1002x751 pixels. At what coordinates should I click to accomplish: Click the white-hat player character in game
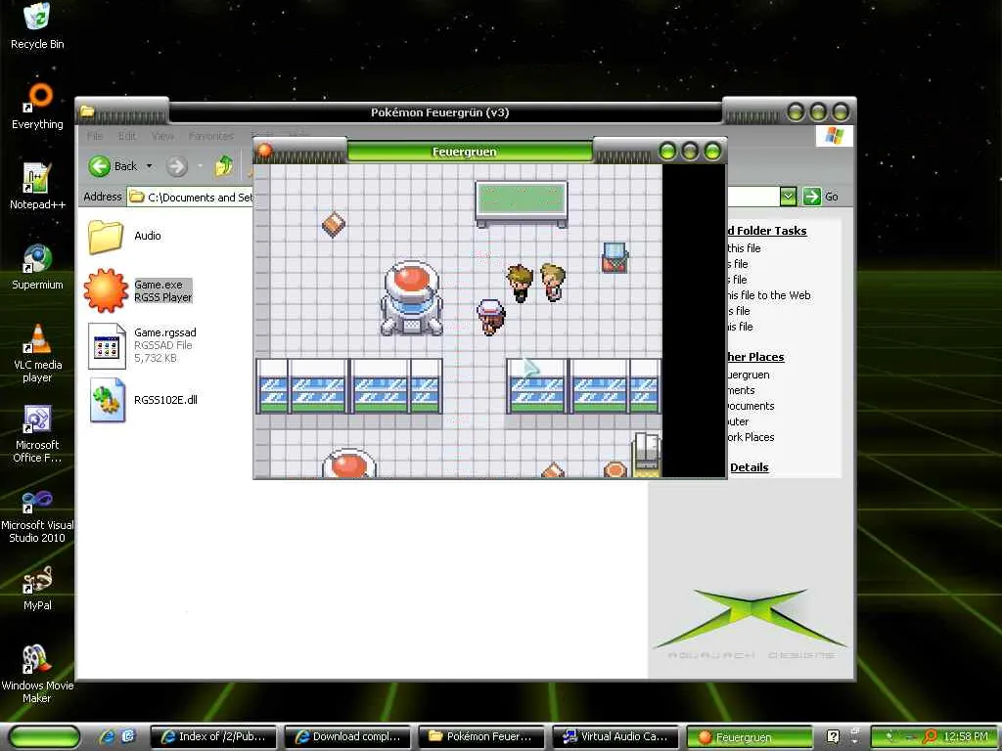pyautogui.click(x=491, y=317)
